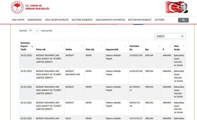The width and height of the screenshot is (197, 120).
Task: Sort by Kamuoyu Duyuru Tarihi column arrow
Action: pyautogui.click(x=32, y=46)
